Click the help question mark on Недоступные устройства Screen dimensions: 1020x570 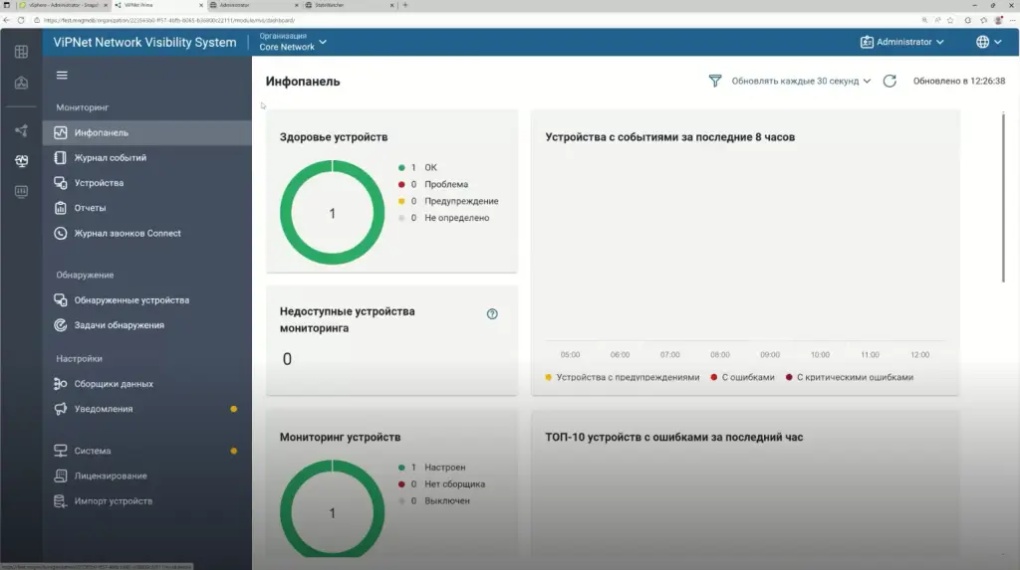[x=492, y=314]
